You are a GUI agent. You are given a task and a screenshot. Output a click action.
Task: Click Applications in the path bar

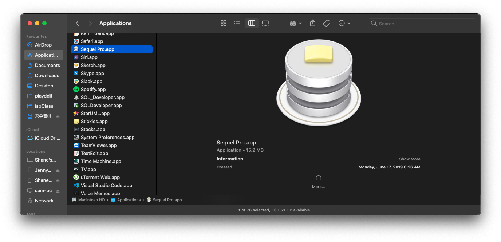pos(126,200)
